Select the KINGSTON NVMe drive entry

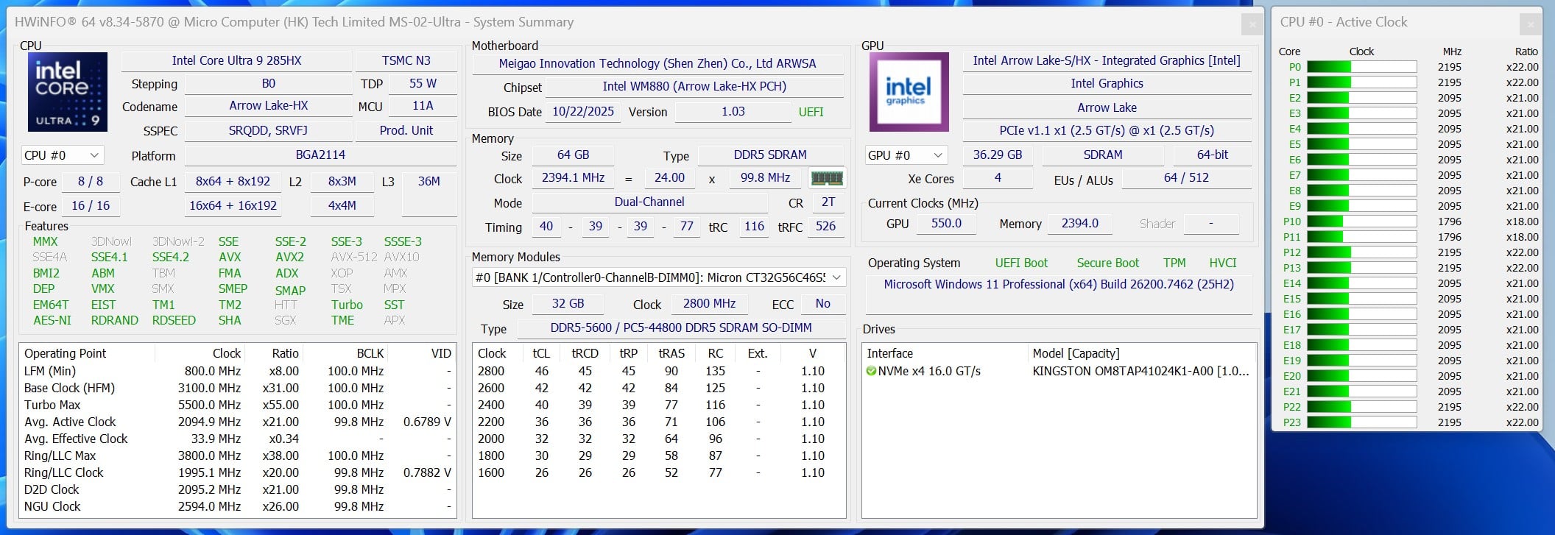[x=1140, y=372]
